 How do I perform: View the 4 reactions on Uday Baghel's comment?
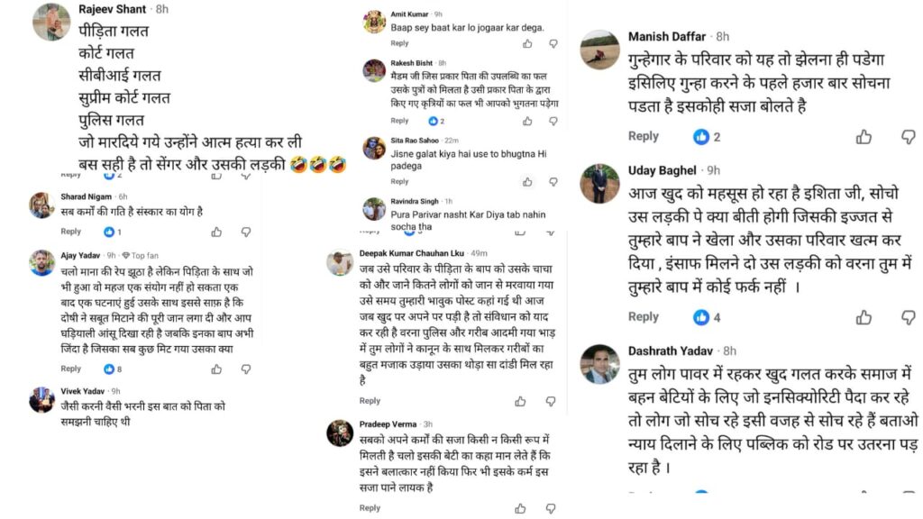pyautogui.click(x=707, y=317)
